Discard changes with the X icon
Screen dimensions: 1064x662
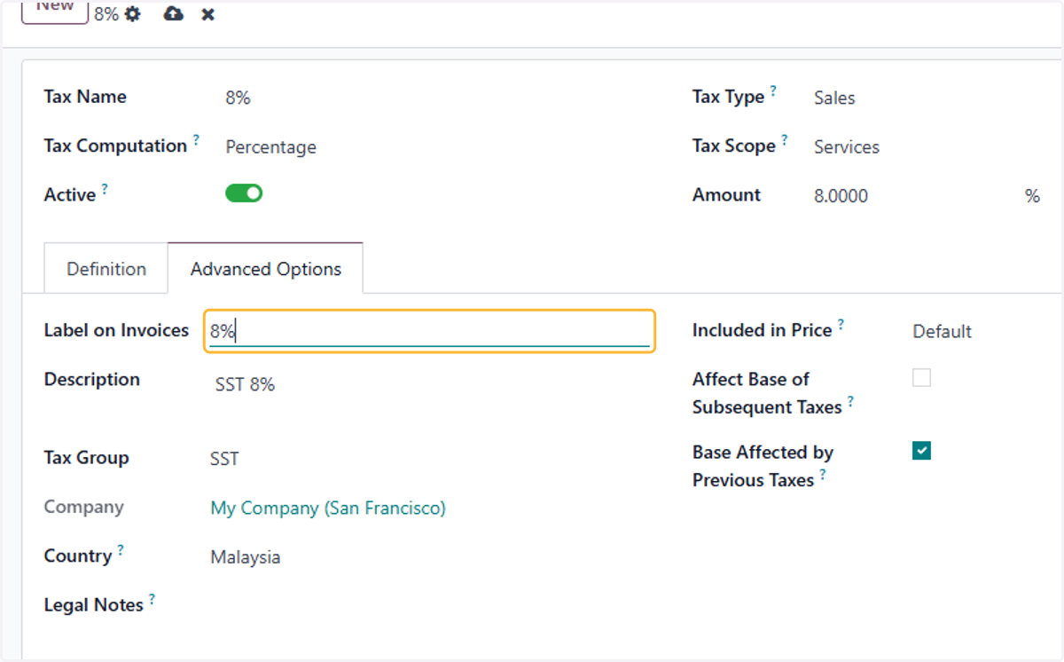[x=207, y=14]
